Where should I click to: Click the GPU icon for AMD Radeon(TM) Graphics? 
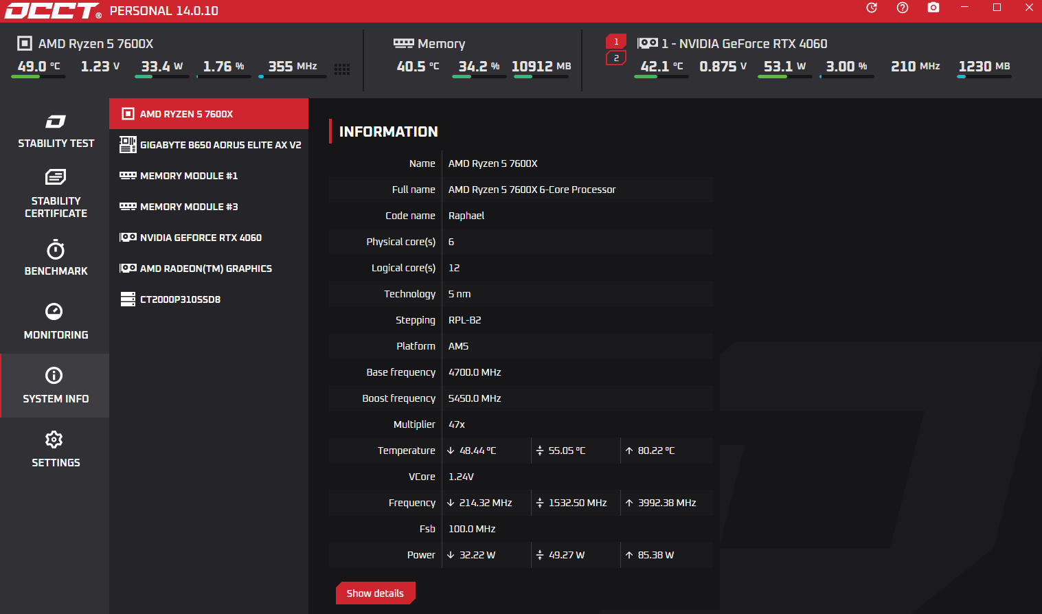click(128, 269)
